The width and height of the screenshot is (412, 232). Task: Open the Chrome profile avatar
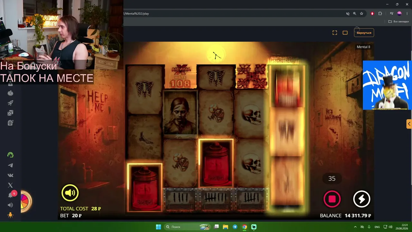tap(399, 14)
